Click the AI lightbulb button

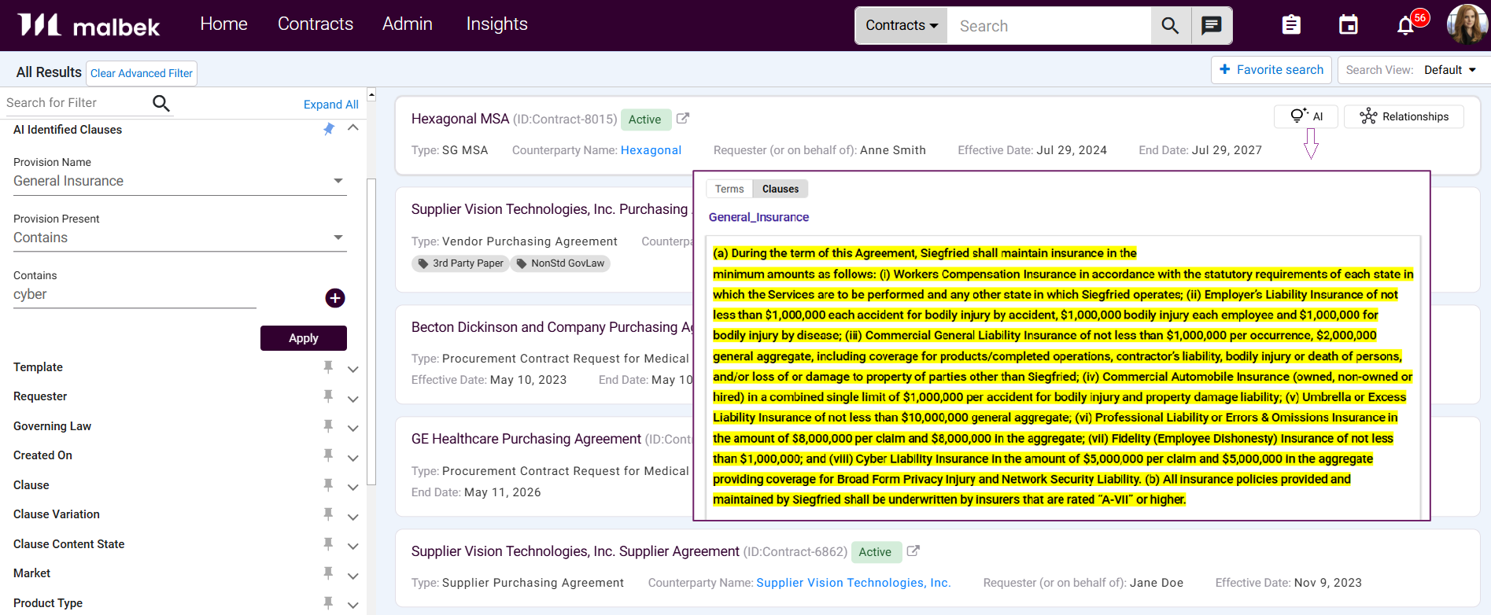[x=1308, y=116]
